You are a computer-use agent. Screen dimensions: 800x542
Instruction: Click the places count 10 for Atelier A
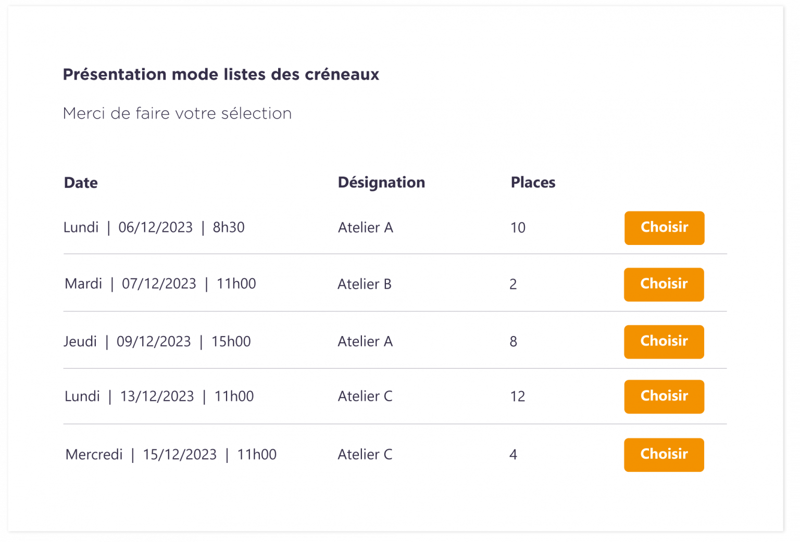[518, 227]
